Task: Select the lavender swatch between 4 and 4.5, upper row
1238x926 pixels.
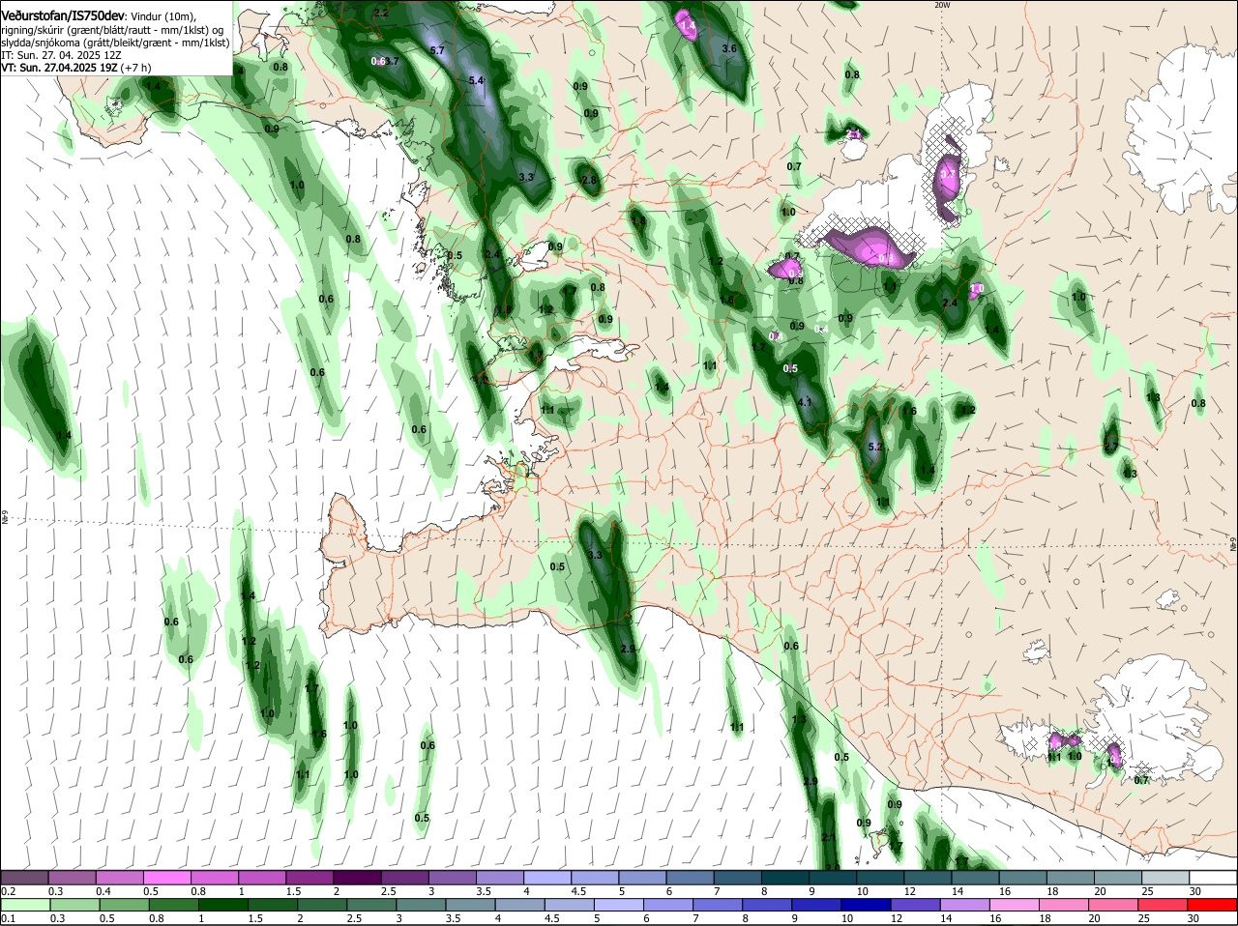Action: click(x=547, y=877)
